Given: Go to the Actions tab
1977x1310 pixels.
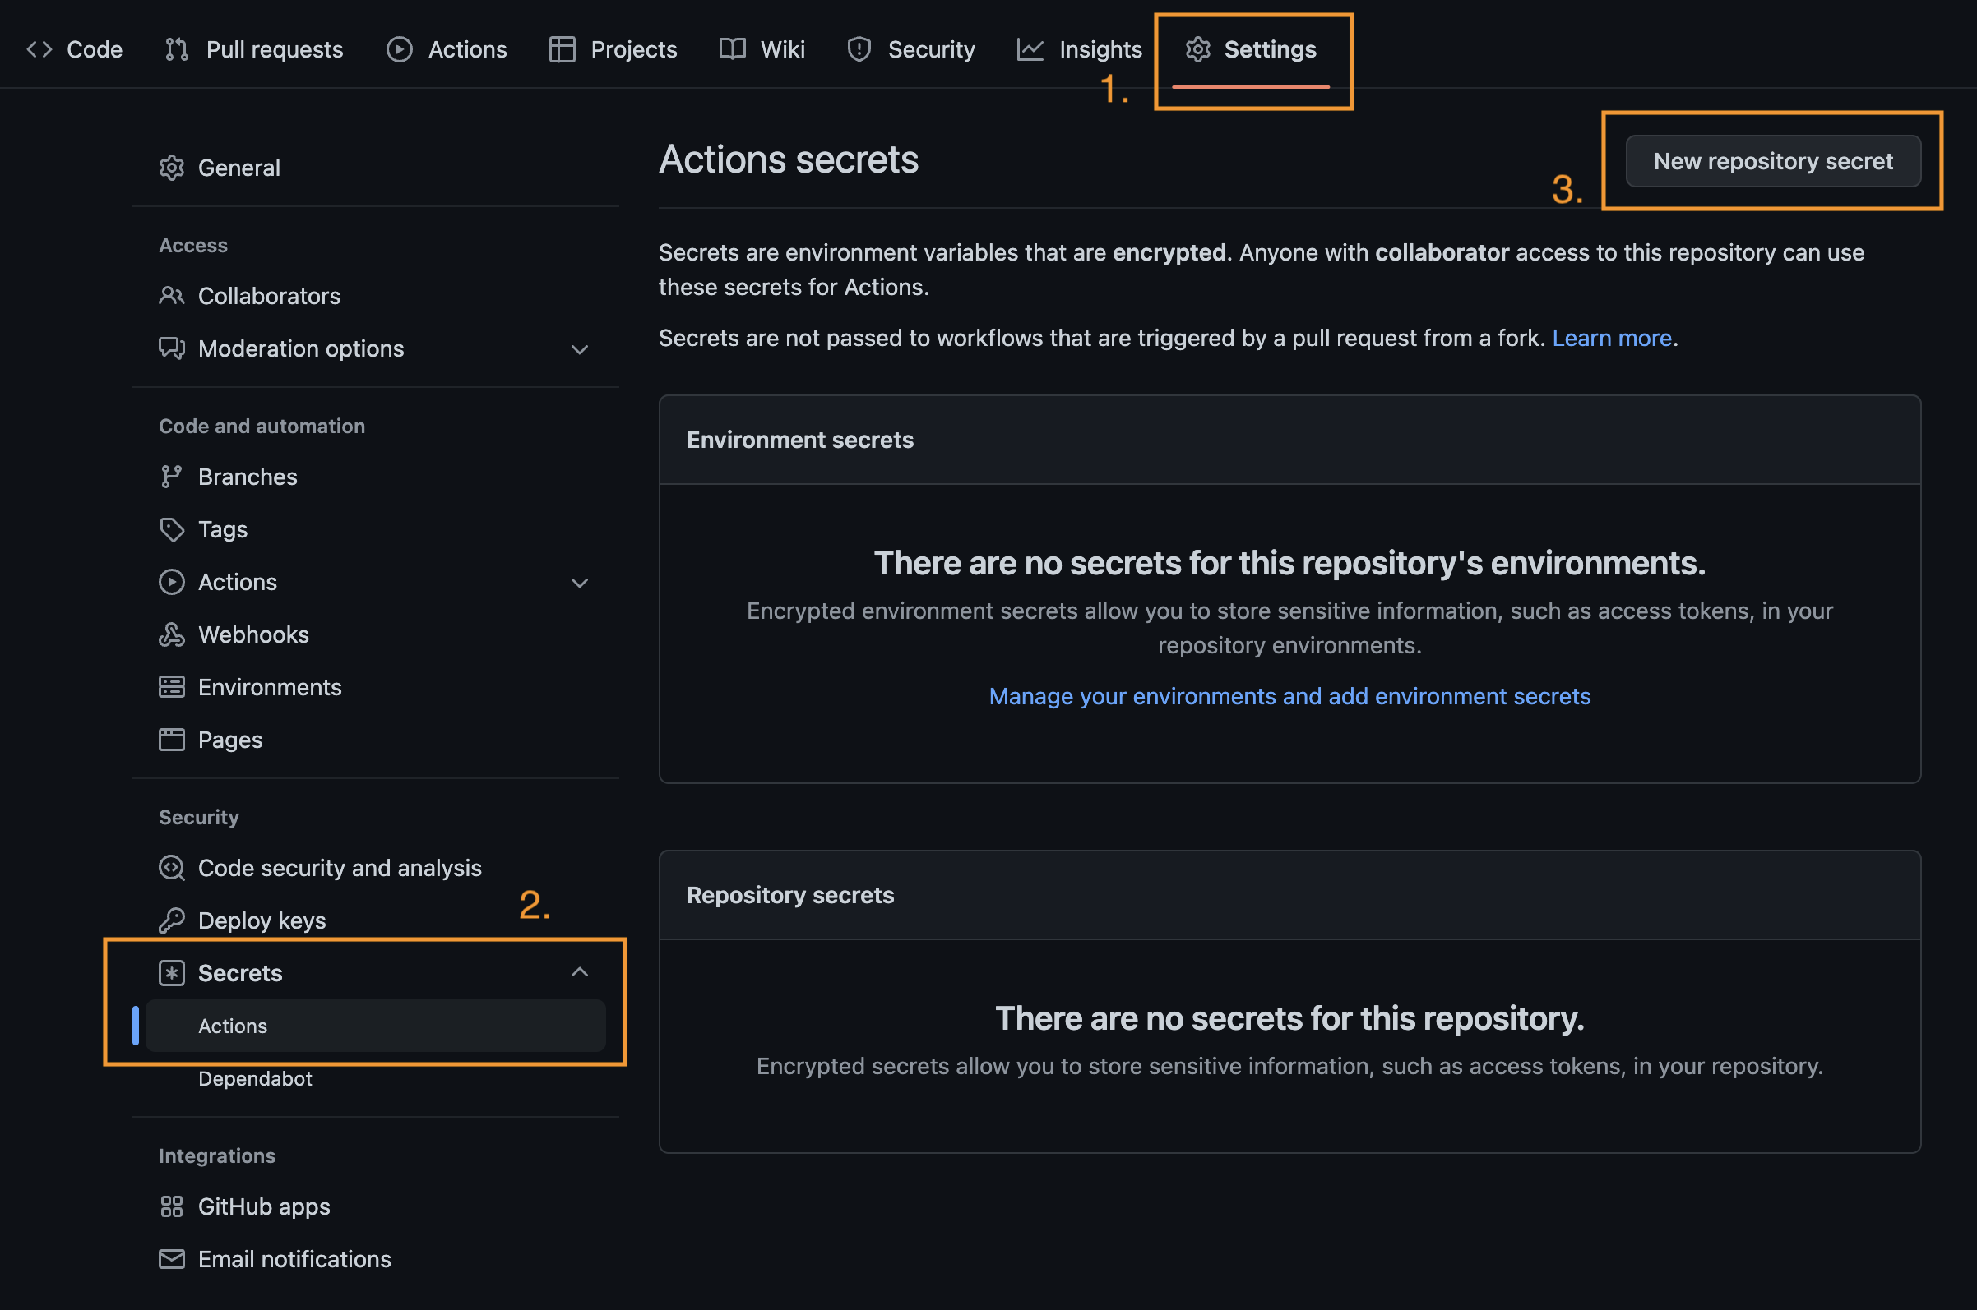Looking at the screenshot, I should pyautogui.click(x=447, y=49).
